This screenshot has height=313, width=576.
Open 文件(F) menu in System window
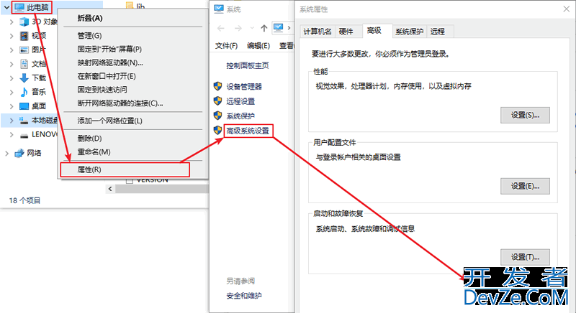(x=226, y=46)
